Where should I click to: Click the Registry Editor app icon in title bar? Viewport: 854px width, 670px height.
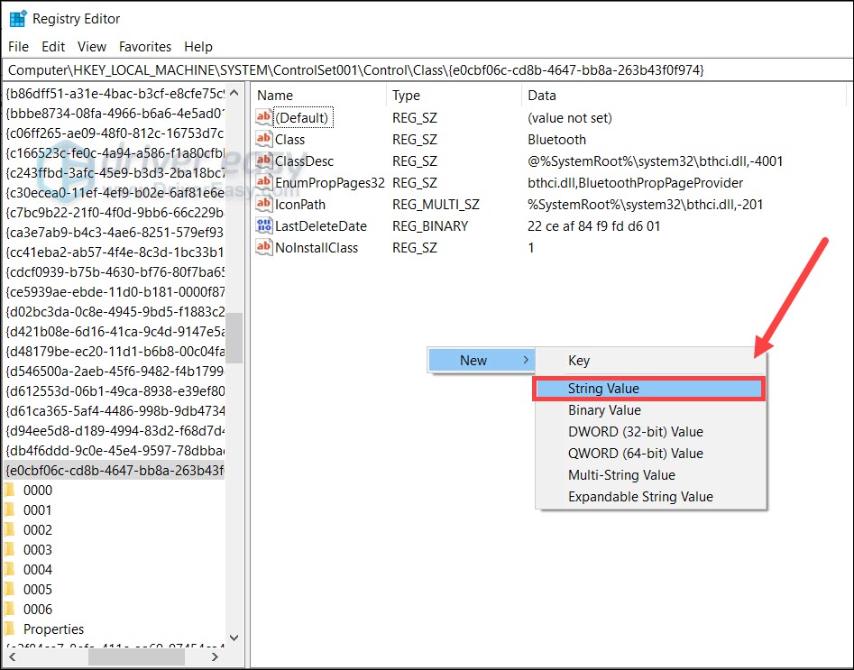click(17, 18)
